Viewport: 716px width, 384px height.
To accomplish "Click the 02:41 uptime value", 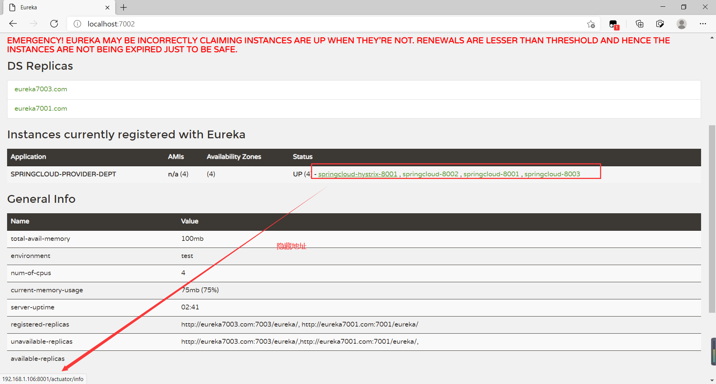I will click(x=190, y=307).
